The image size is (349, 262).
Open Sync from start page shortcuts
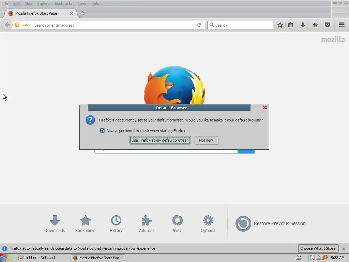tap(177, 224)
